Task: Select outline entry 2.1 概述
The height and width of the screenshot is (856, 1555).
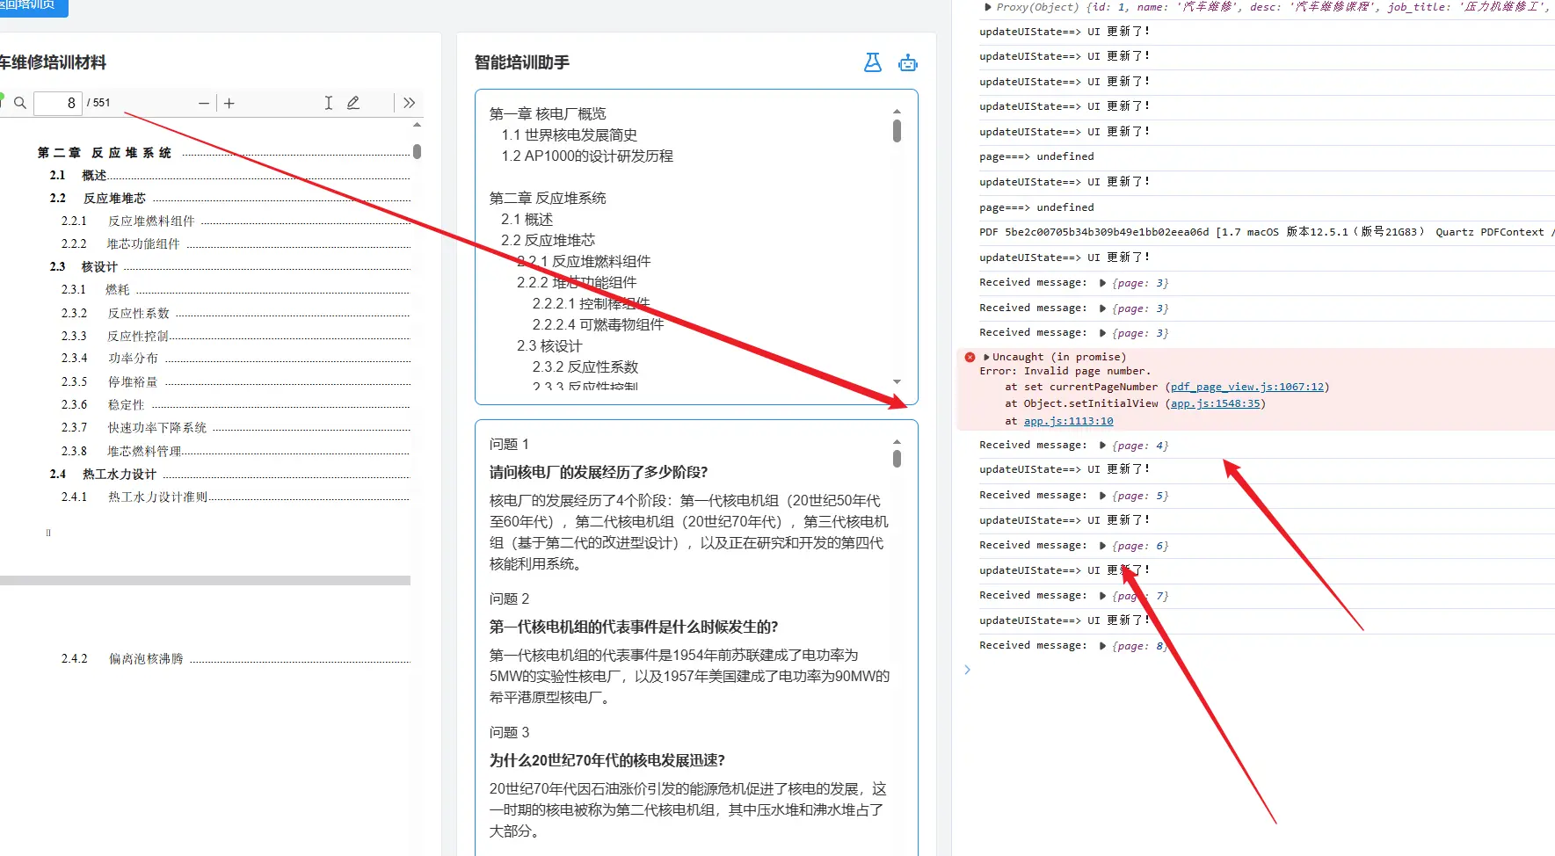Action: point(527,220)
